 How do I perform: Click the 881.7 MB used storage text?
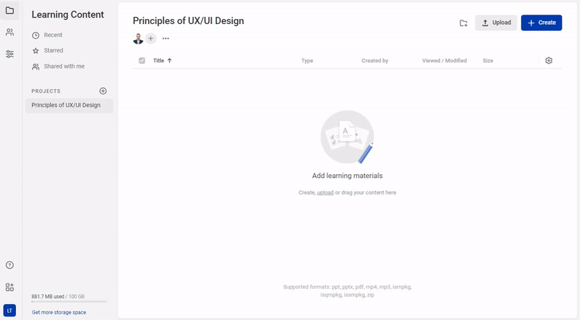[47, 297]
